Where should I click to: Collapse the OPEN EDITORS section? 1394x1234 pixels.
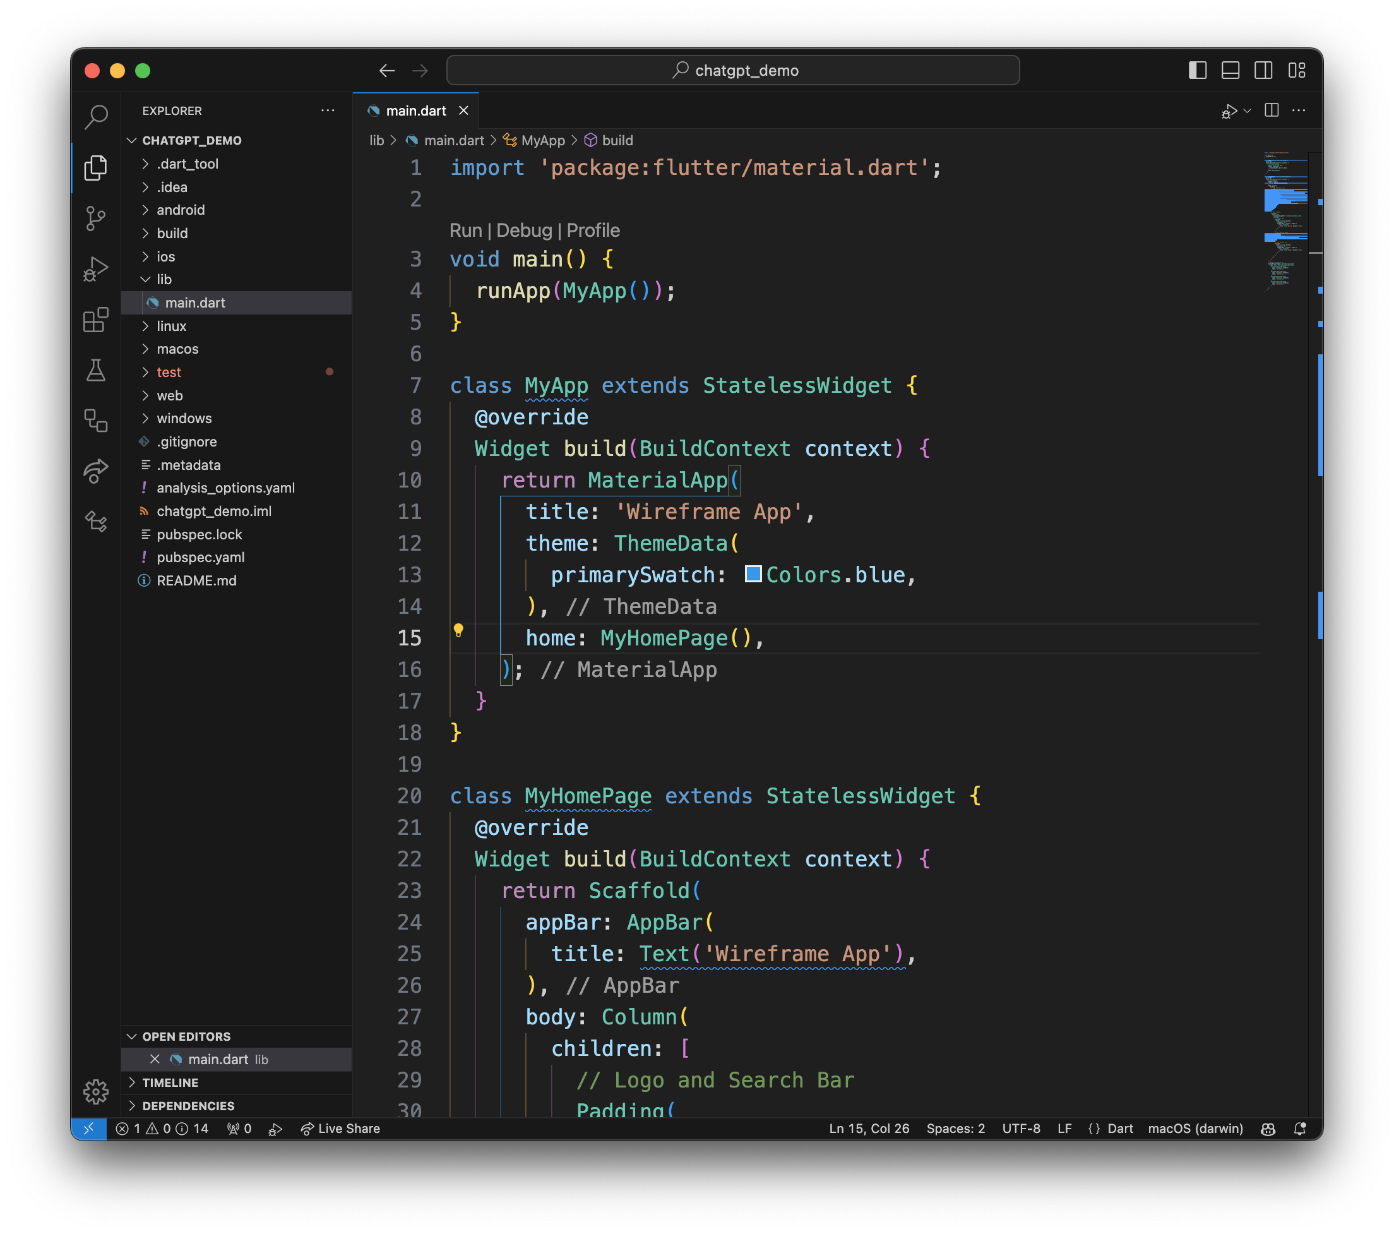(x=236, y=1036)
